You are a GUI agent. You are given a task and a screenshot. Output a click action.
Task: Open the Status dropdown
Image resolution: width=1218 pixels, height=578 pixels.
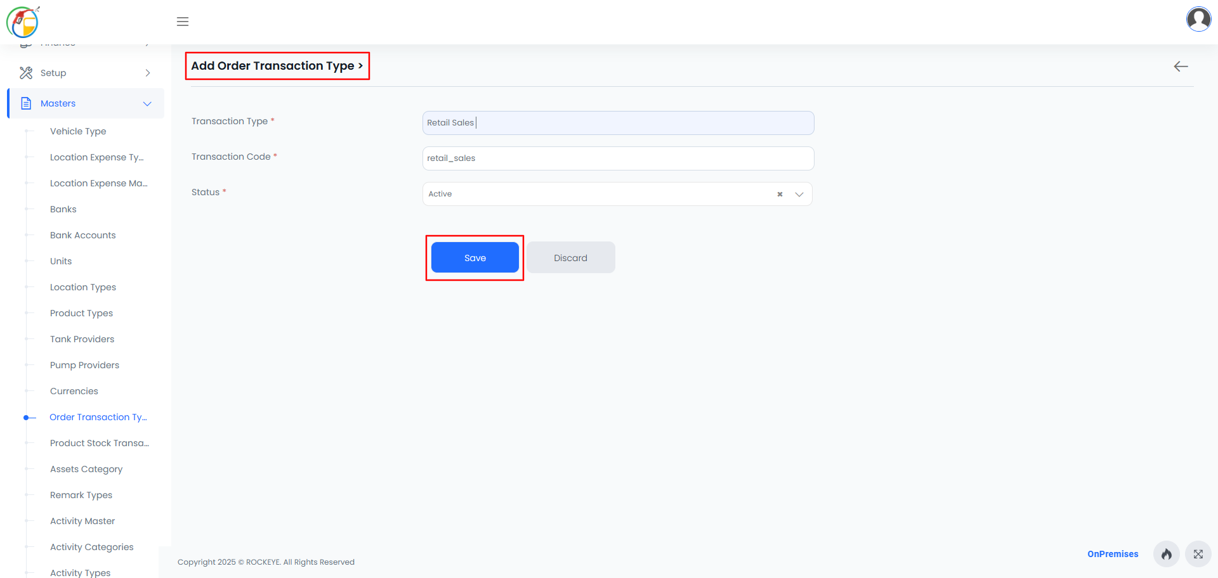pyautogui.click(x=799, y=194)
